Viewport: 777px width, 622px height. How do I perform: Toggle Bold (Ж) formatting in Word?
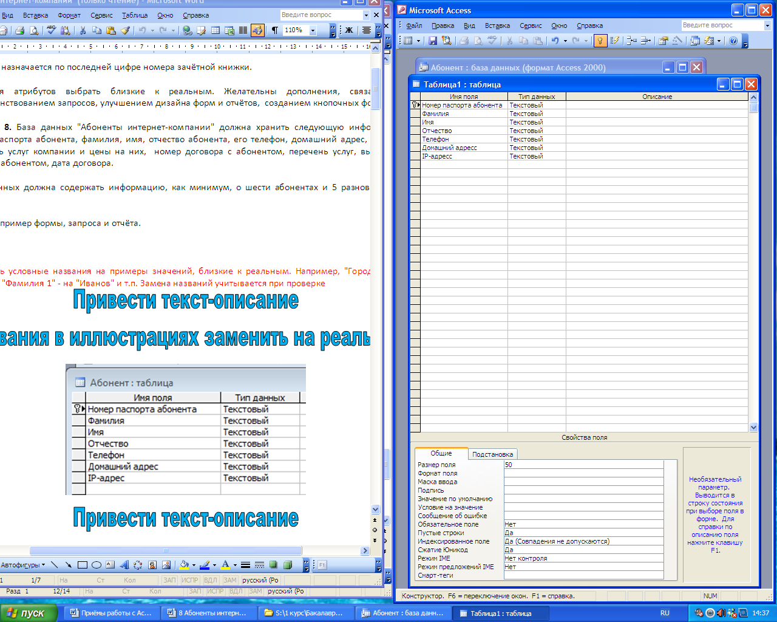click(349, 30)
